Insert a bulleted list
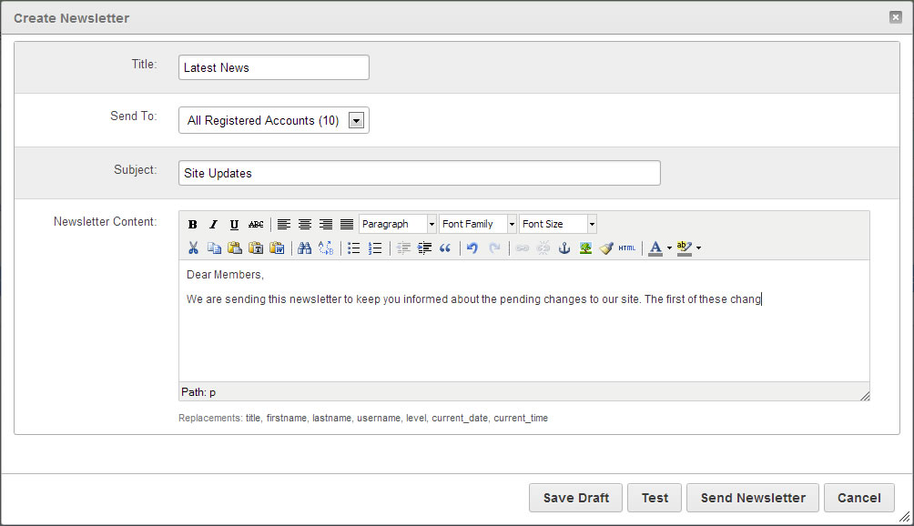 [354, 248]
